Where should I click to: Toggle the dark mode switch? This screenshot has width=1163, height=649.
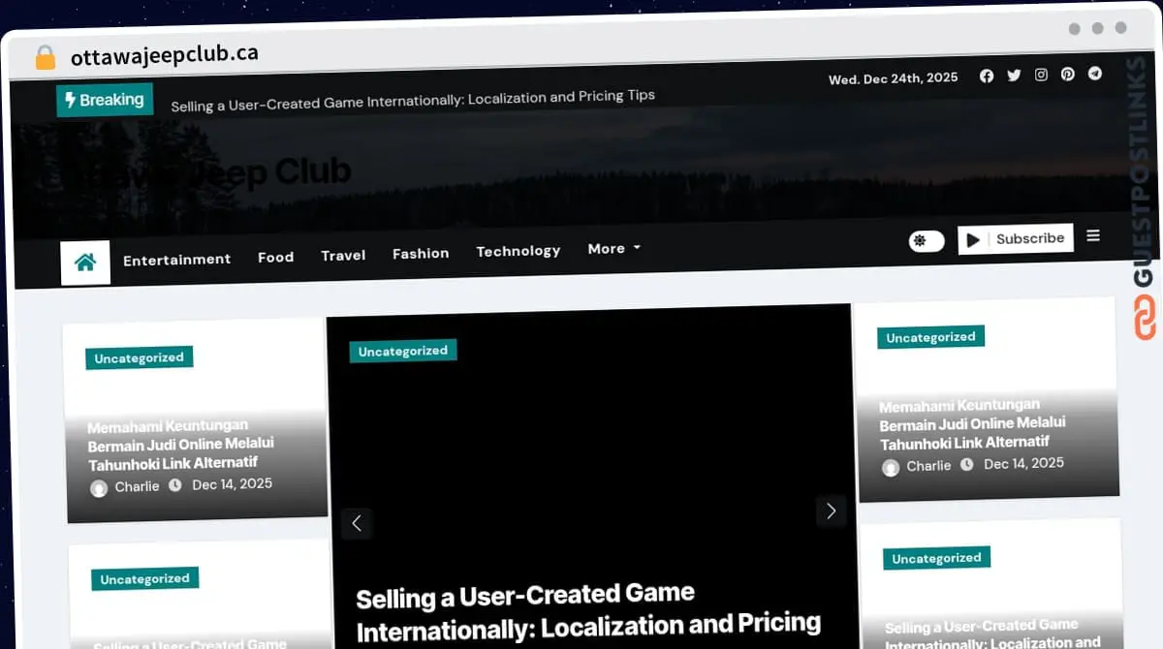tap(927, 241)
